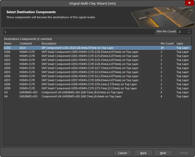The height and width of the screenshot is (157, 195).
Task: Proceed with the Next button
Action: point(163,153)
